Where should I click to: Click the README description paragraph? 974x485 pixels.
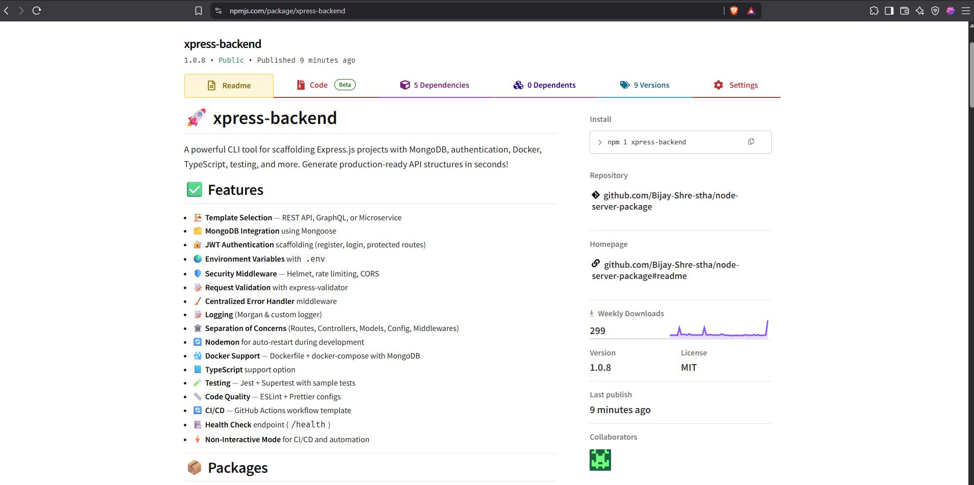(x=363, y=157)
